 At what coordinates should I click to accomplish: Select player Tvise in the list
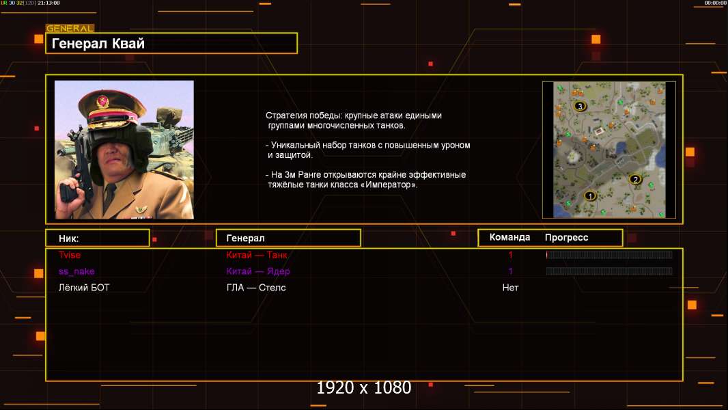(70, 255)
